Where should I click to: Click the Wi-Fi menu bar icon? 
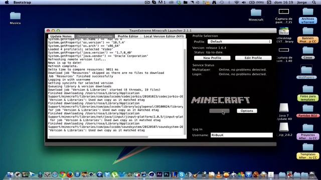(236, 2)
